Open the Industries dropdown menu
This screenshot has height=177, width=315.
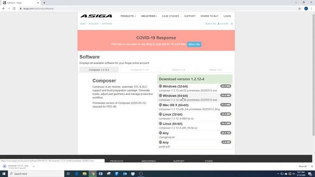point(149,16)
